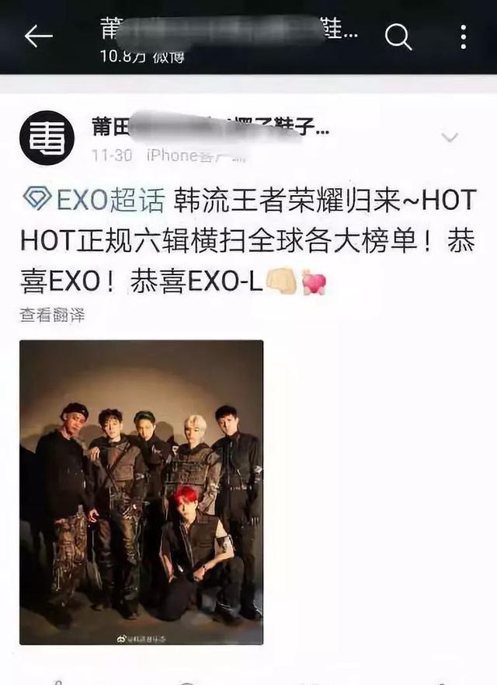
Task: Open the poster's round black avatar
Action: coord(47,138)
